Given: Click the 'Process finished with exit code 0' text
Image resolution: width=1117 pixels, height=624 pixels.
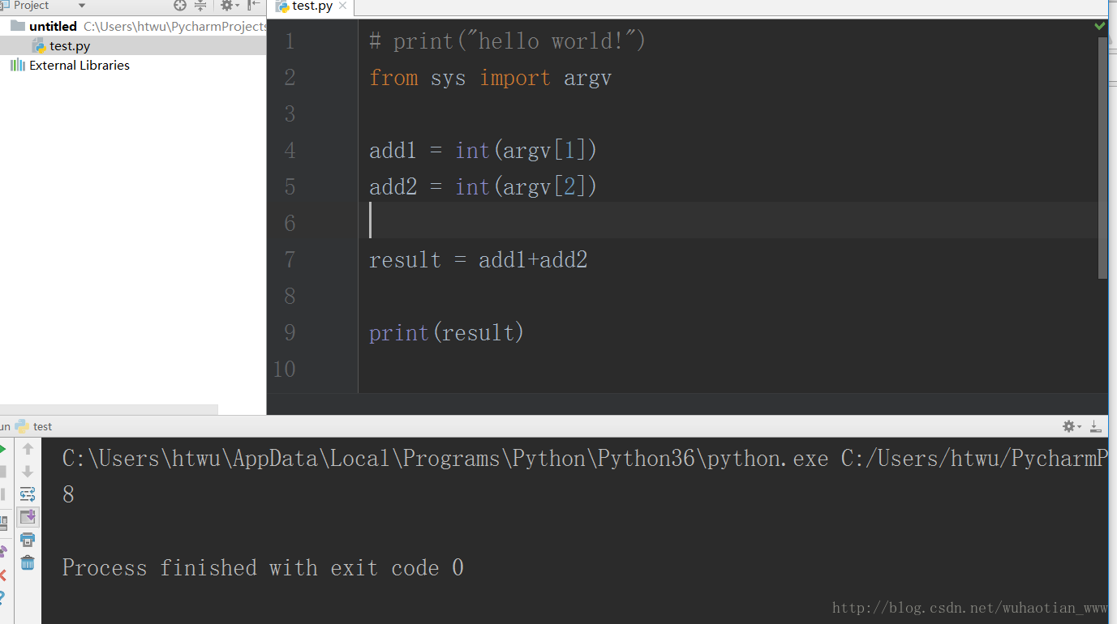Looking at the screenshot, I should click(x=263, y=567).
